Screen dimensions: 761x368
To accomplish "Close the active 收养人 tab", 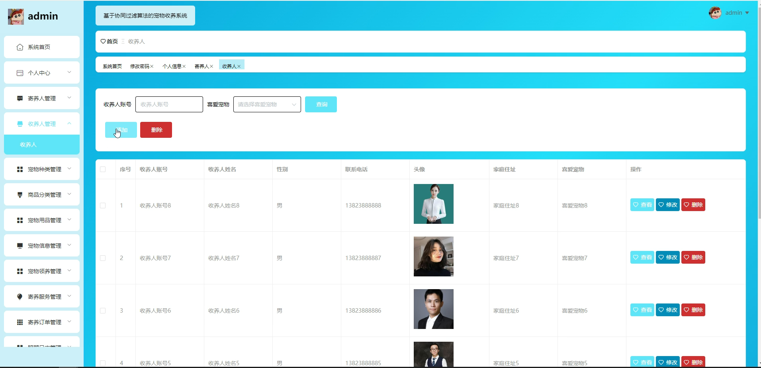I will coord(239,67).
